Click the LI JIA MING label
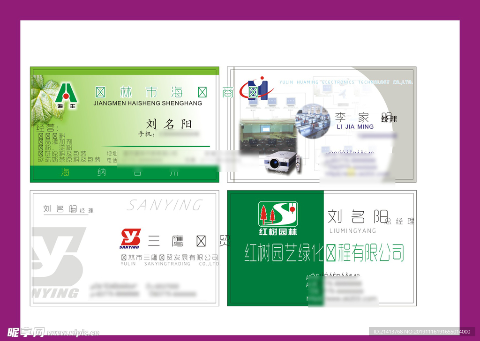This screenshot has width=480, height=341. [x=355, y=126]
